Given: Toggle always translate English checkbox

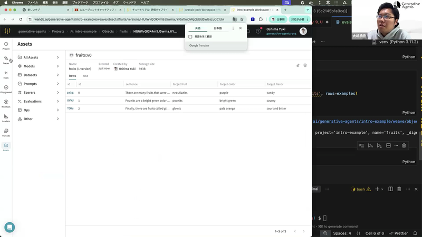Looking at the screenshot, I should 190,36.
